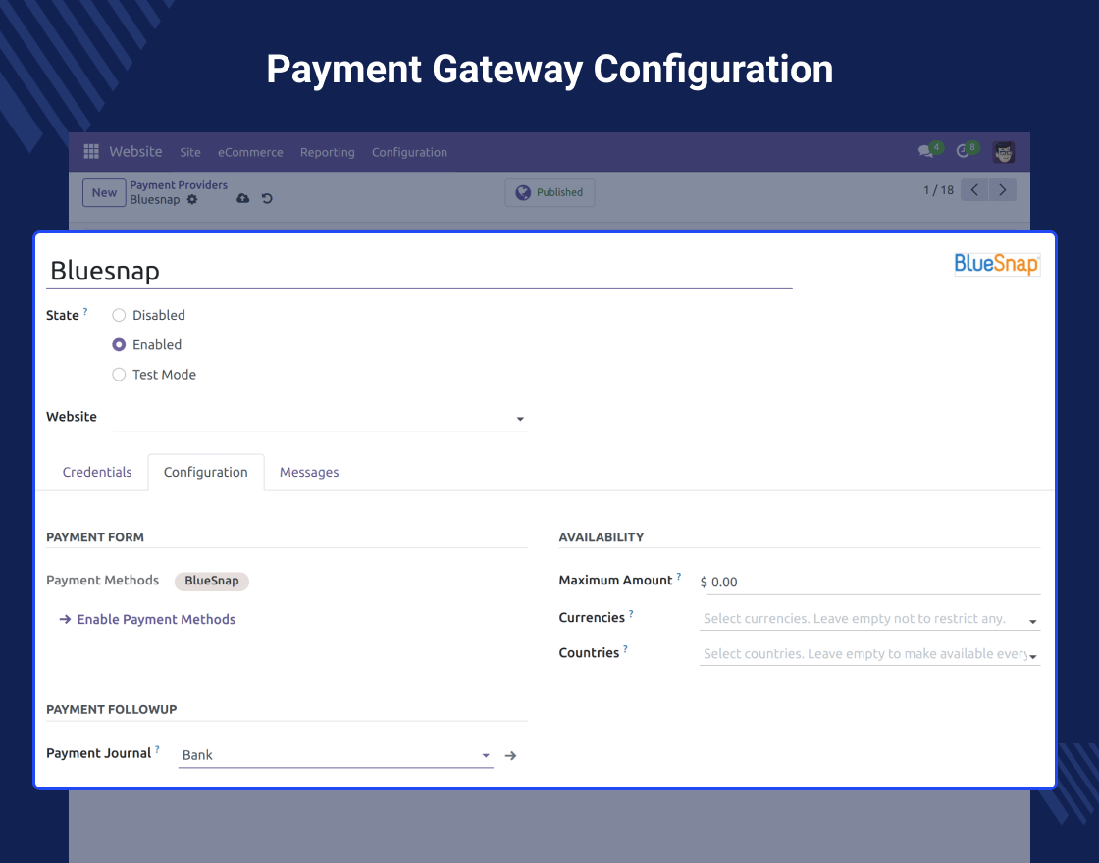Click the New button
Viewport: 1099px width, 863px height.
(104, 192)
